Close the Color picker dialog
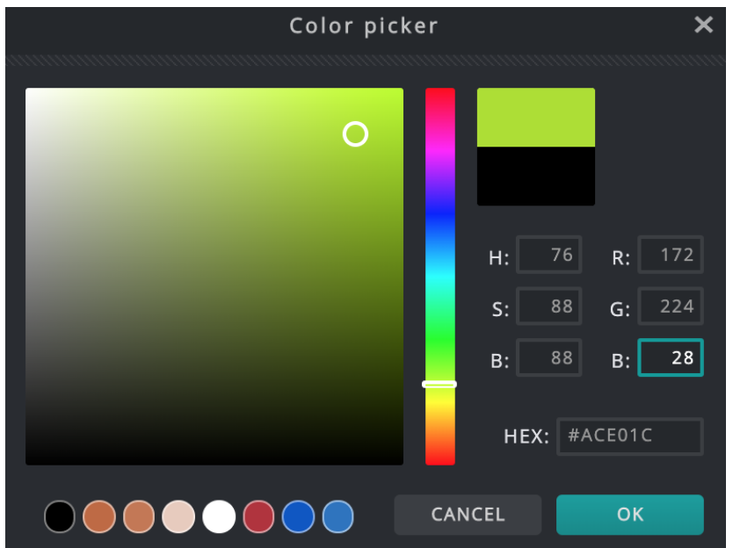The width and height of the screenshot is (733, 548). [x=703, y=25]
